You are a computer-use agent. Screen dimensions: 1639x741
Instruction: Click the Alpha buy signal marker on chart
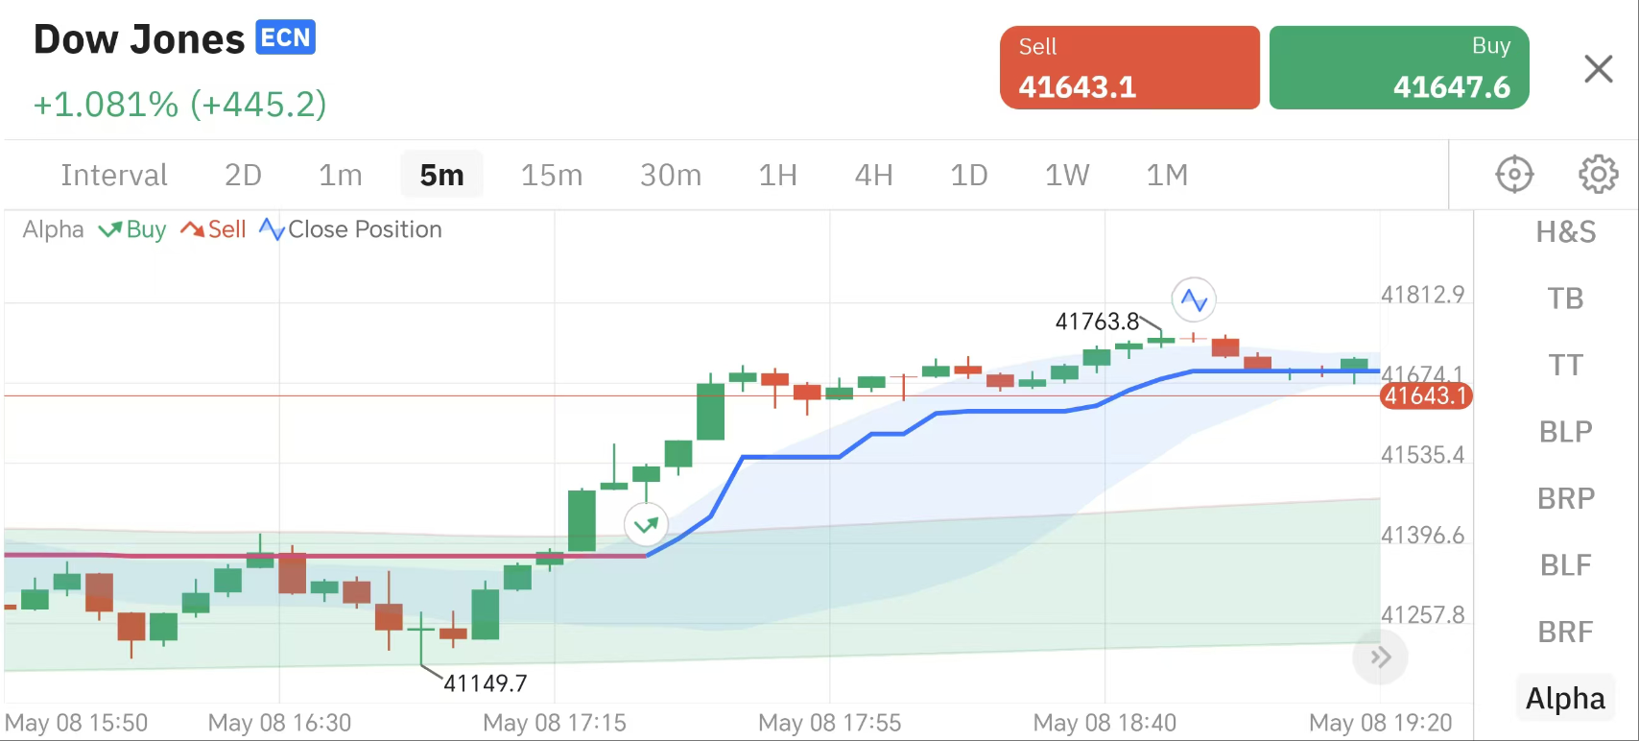pos(646,525)
